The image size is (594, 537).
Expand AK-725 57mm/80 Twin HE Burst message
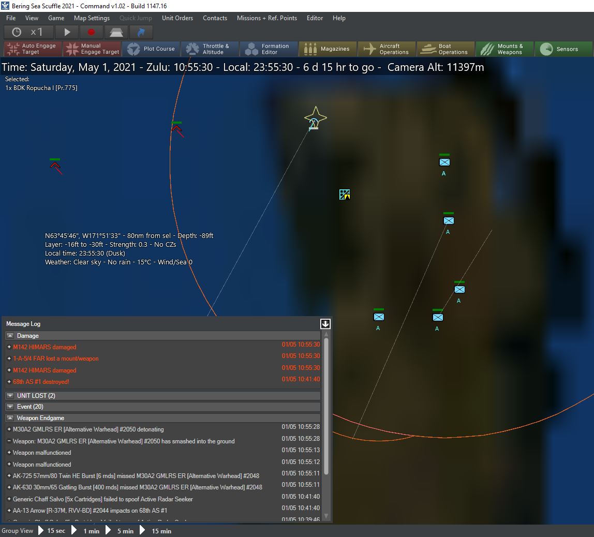point(9,475)
